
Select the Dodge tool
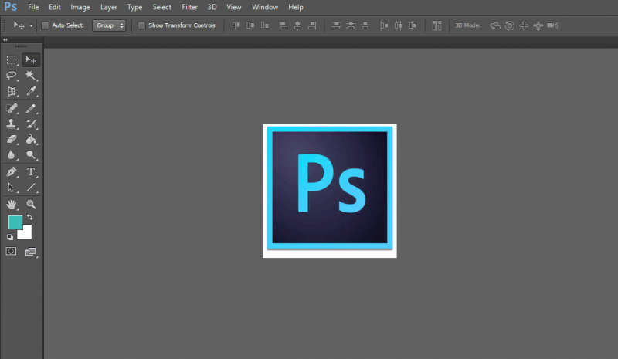click(31, 155)
